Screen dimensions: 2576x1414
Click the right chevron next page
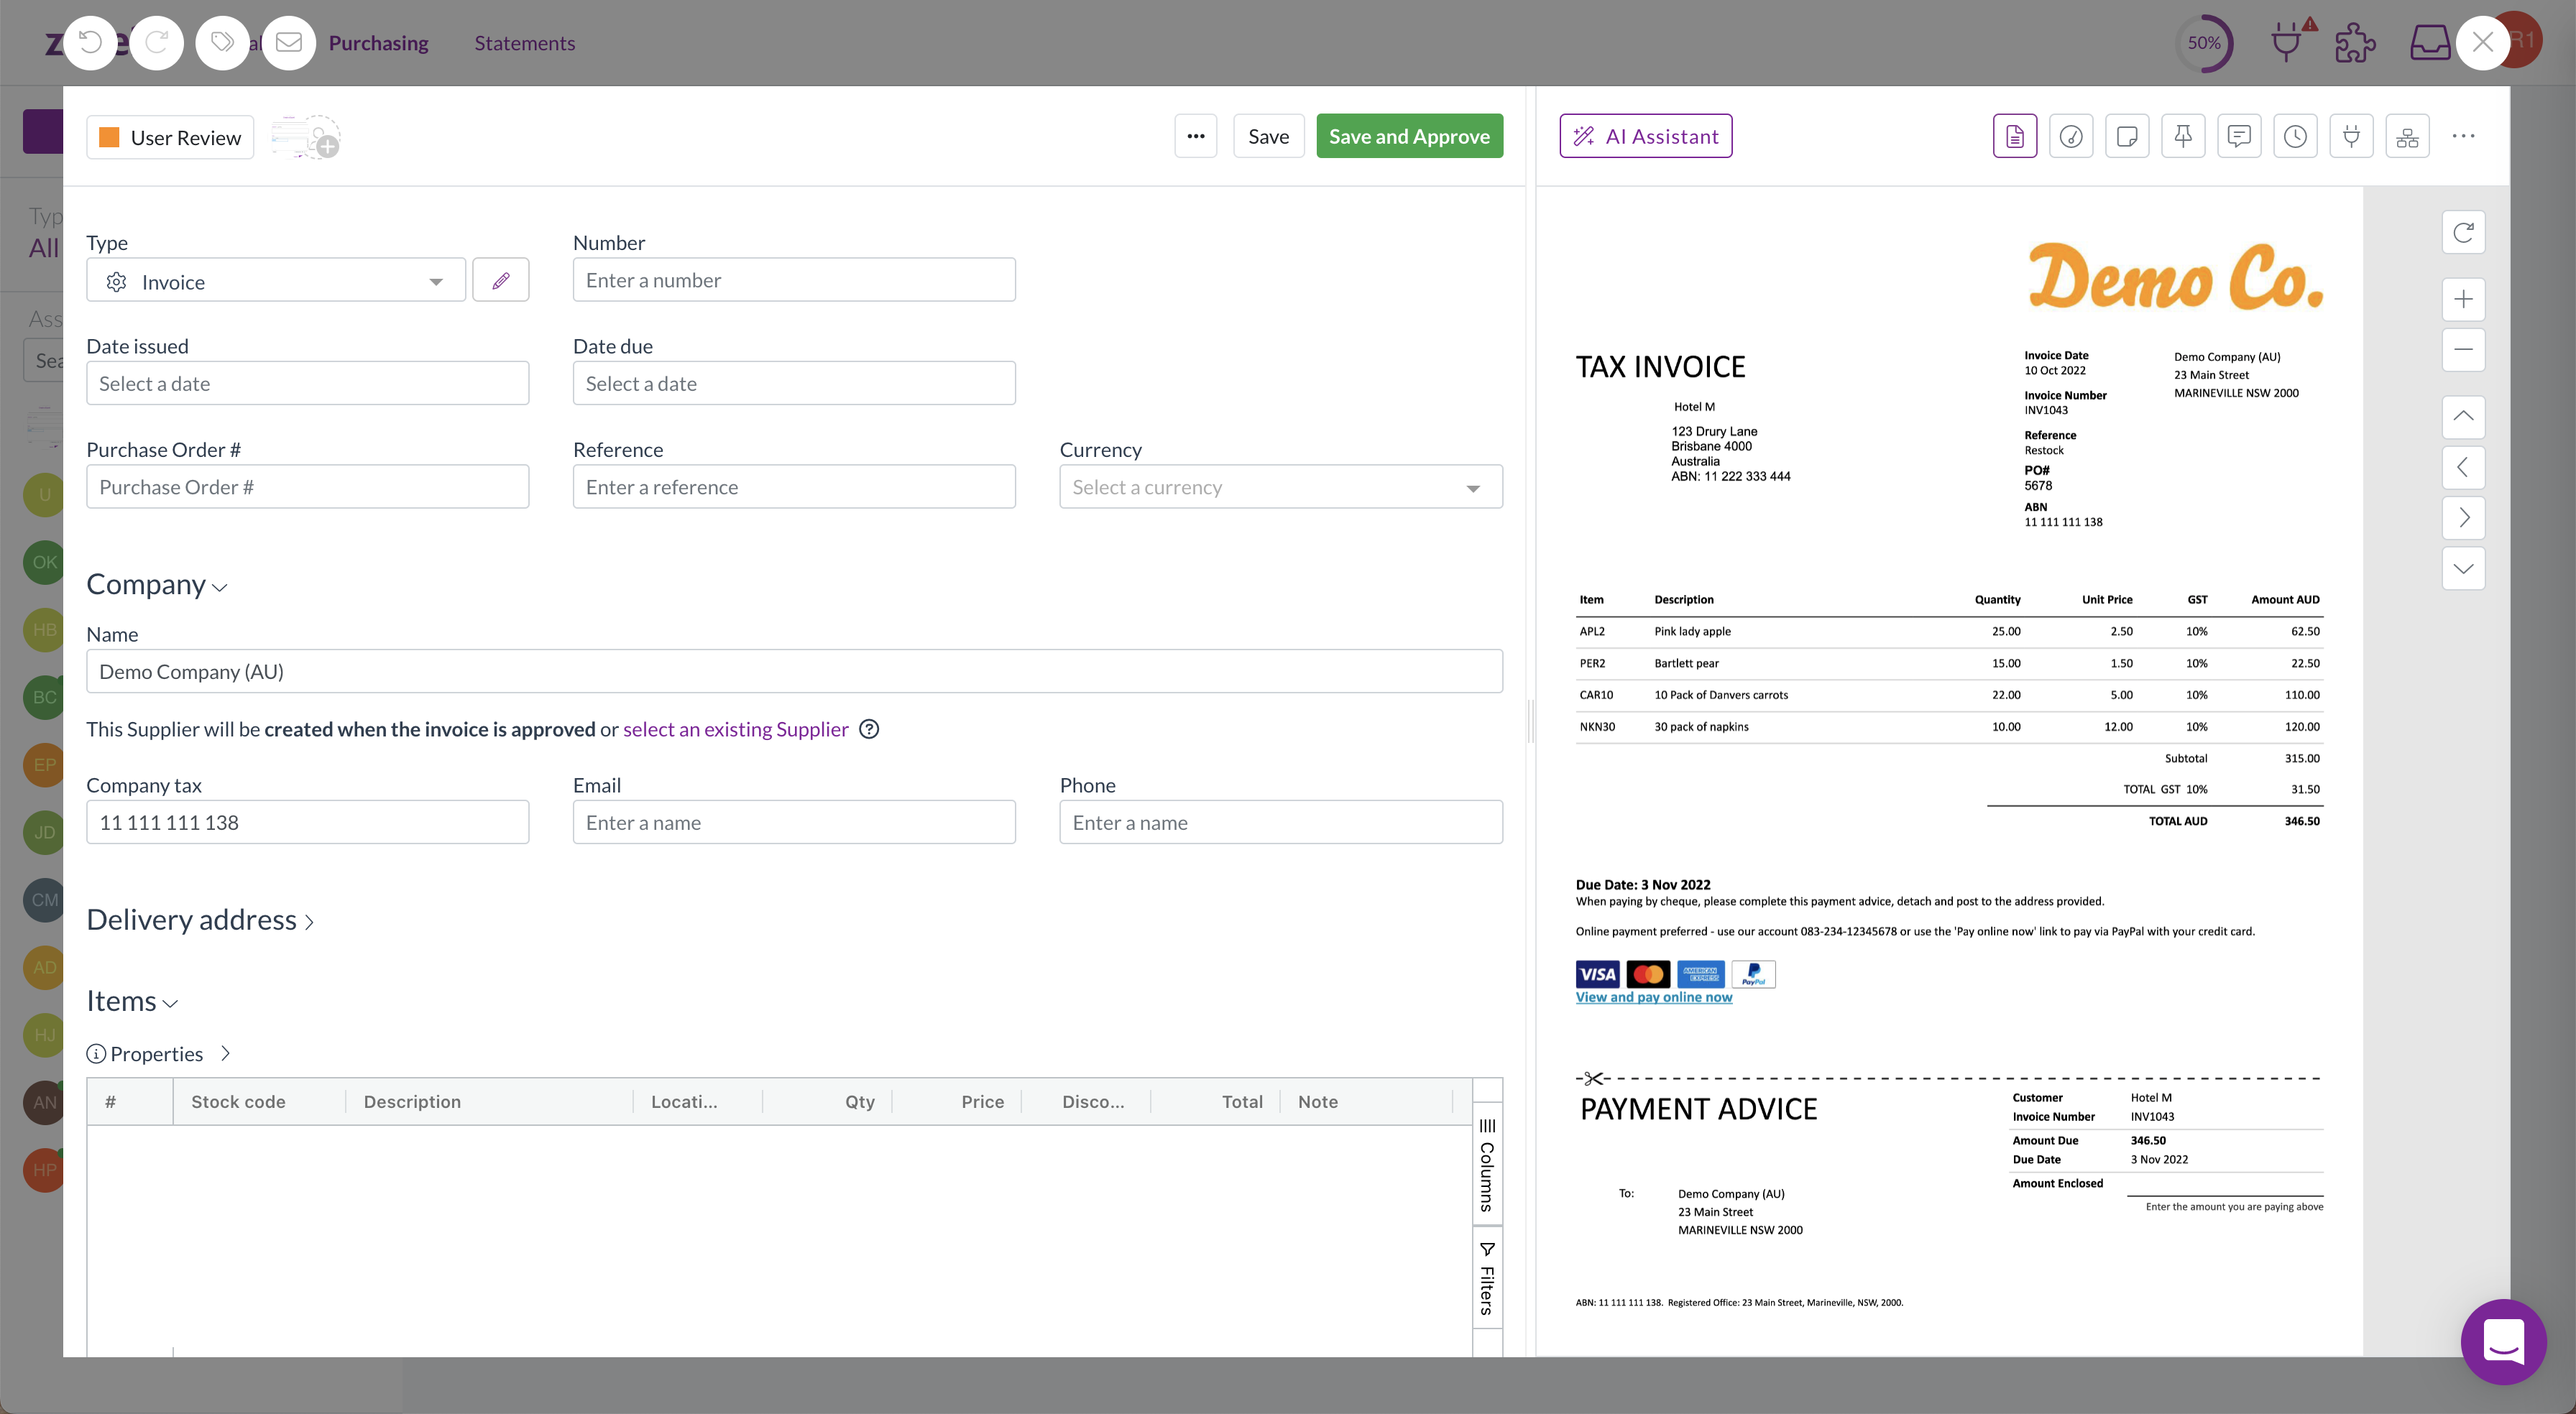(2463, 517)
